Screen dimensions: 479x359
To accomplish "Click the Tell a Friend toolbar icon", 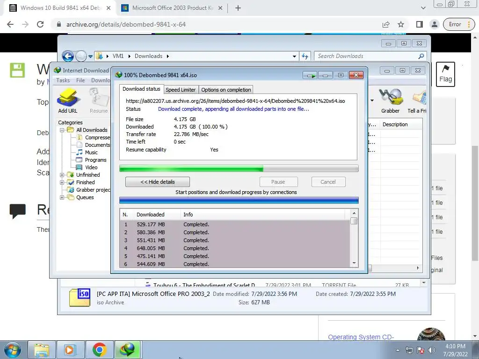I will pyautogui.click(x=417, y=101).
